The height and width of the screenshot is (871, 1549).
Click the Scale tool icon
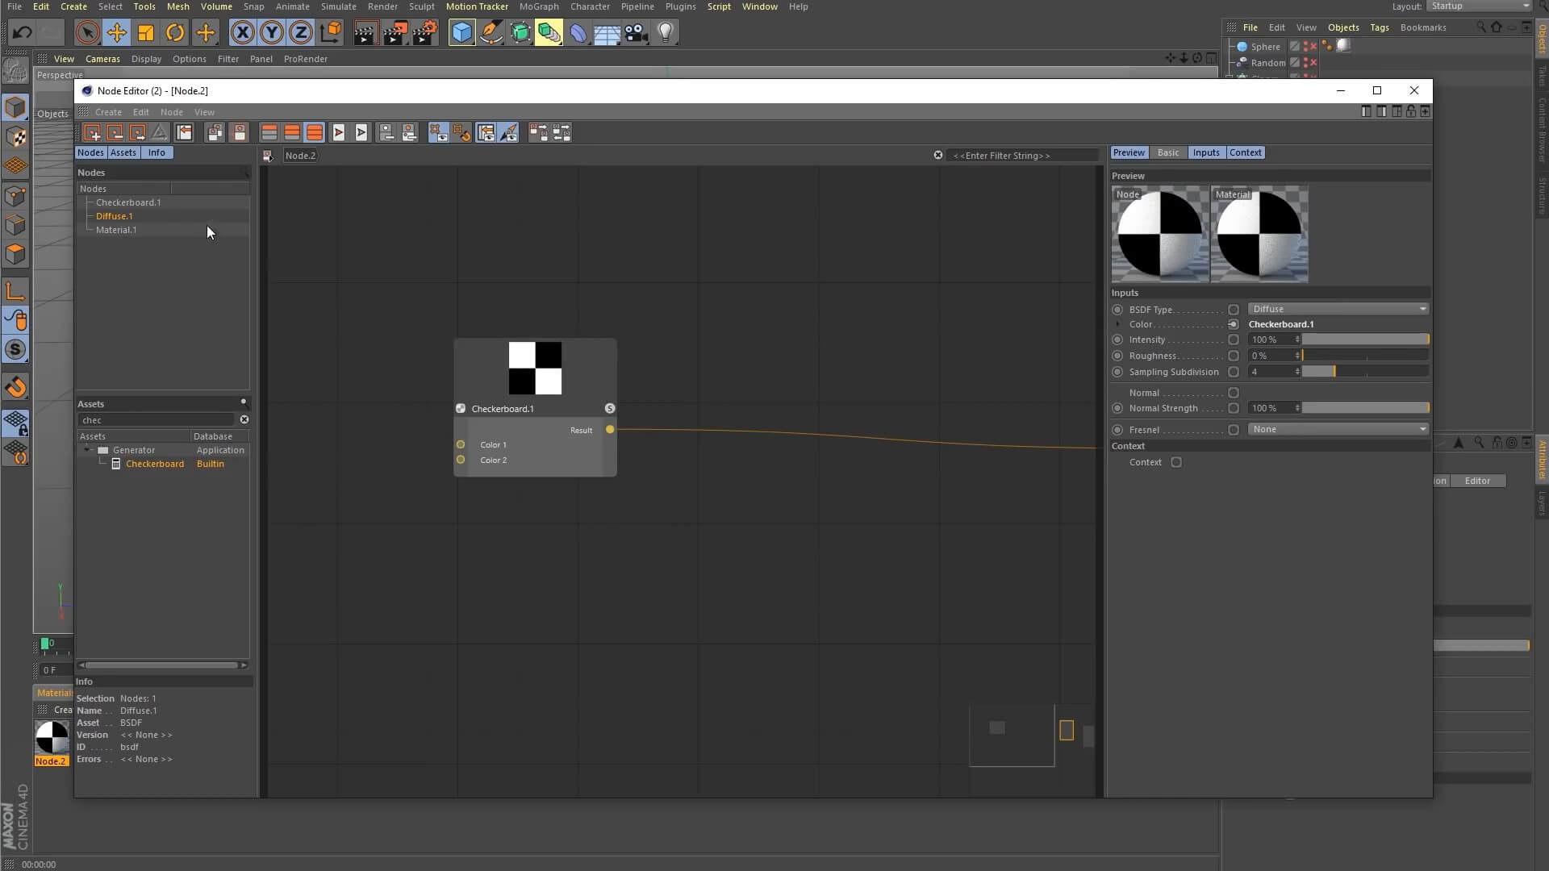[x=146, y=33]
